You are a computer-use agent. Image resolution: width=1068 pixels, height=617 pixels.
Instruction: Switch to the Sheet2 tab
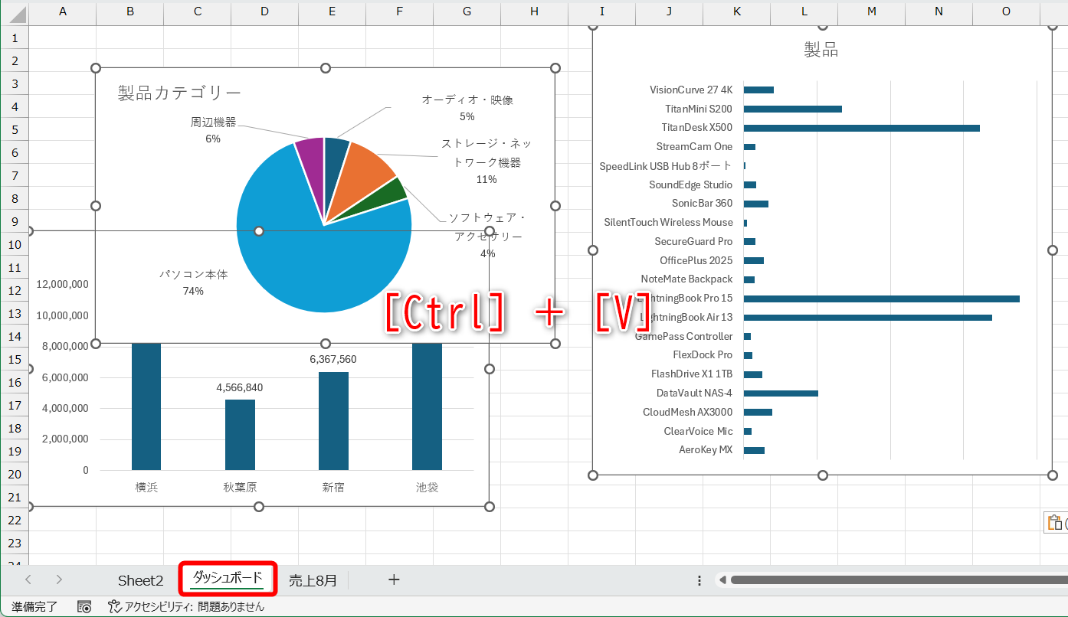click(x=141, y=580)
